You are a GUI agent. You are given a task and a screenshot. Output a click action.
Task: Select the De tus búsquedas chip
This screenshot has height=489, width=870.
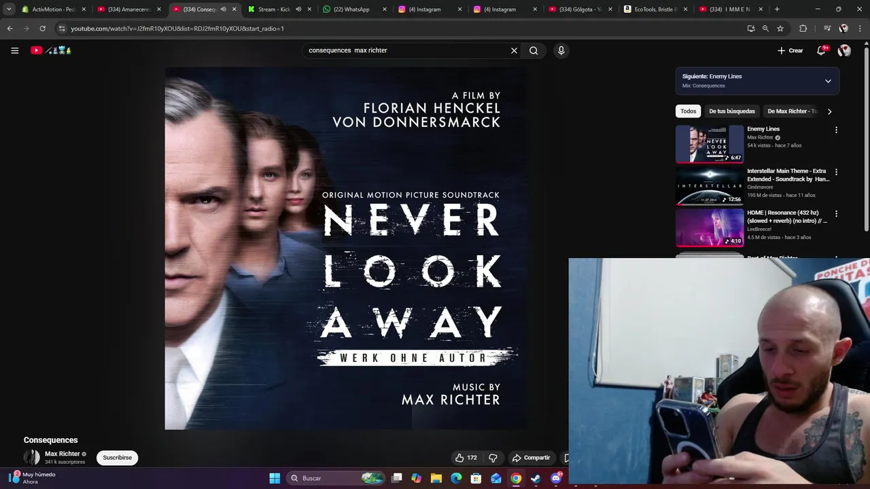point(732,111)
